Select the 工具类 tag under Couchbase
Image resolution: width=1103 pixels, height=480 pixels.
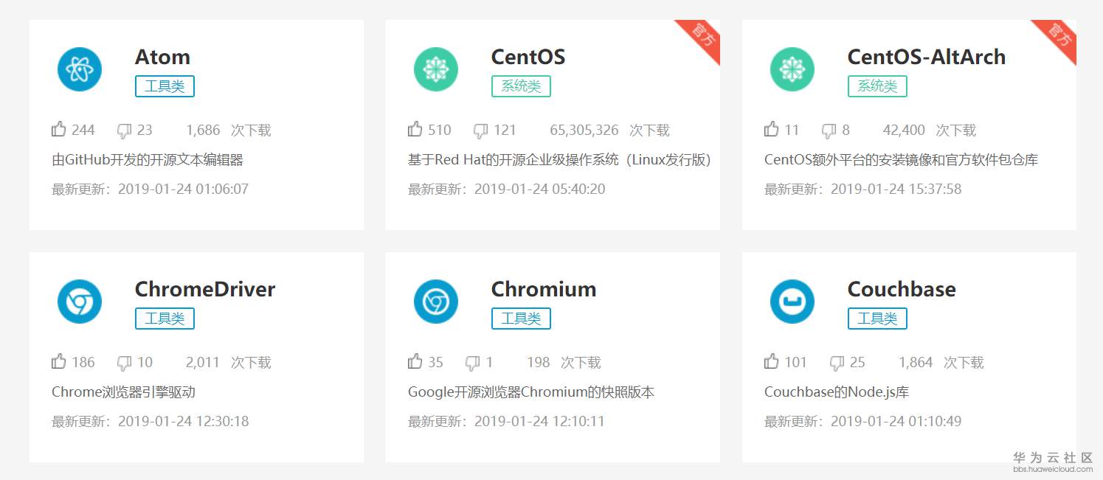click(x=877, y=319)
